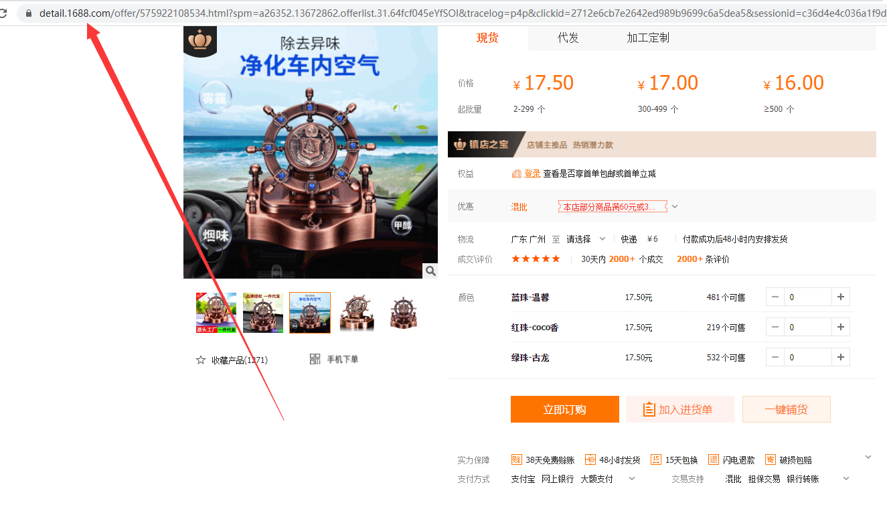This screenshot has width=887, height=505.
Task: Click the 支付宝 payment option
Action: [x=523, y=479]
